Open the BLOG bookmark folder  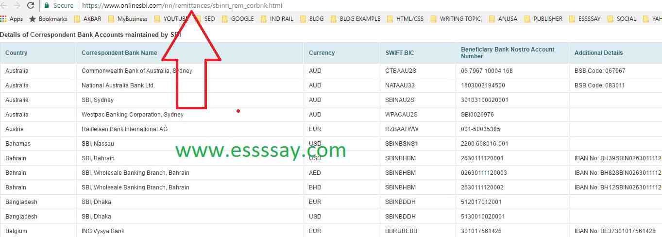(311, 19)
